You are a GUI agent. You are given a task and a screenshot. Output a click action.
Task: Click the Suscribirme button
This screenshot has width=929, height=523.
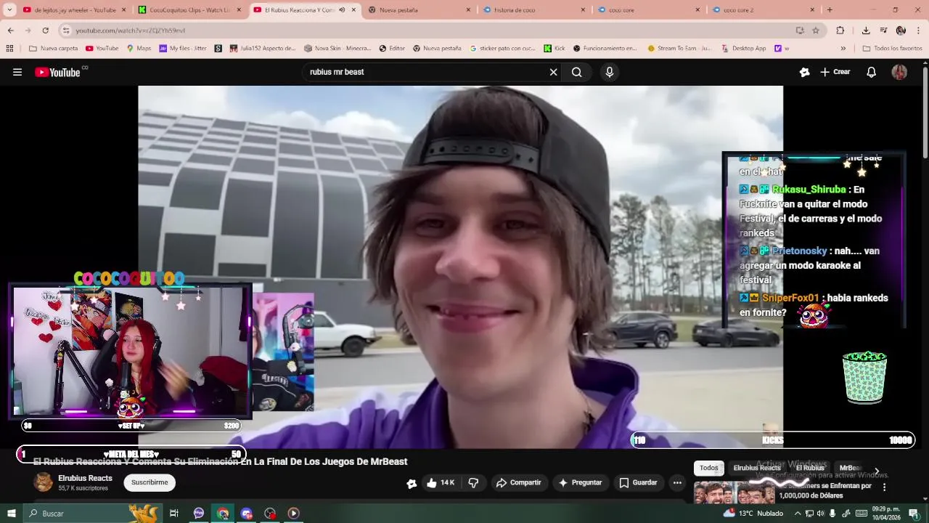(150, 482)
